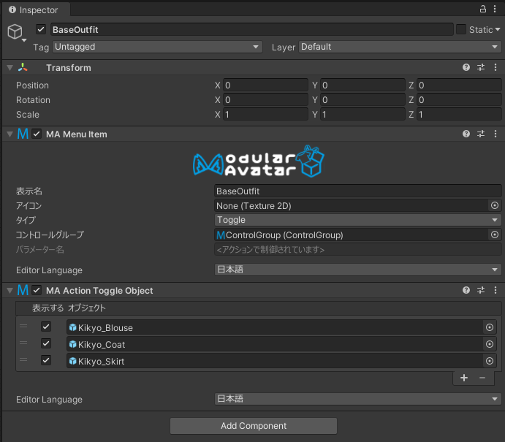Viewport: 505px width, 442px height.
Task: Open the Layer dropdown showing Default
Action: [400, 47]
